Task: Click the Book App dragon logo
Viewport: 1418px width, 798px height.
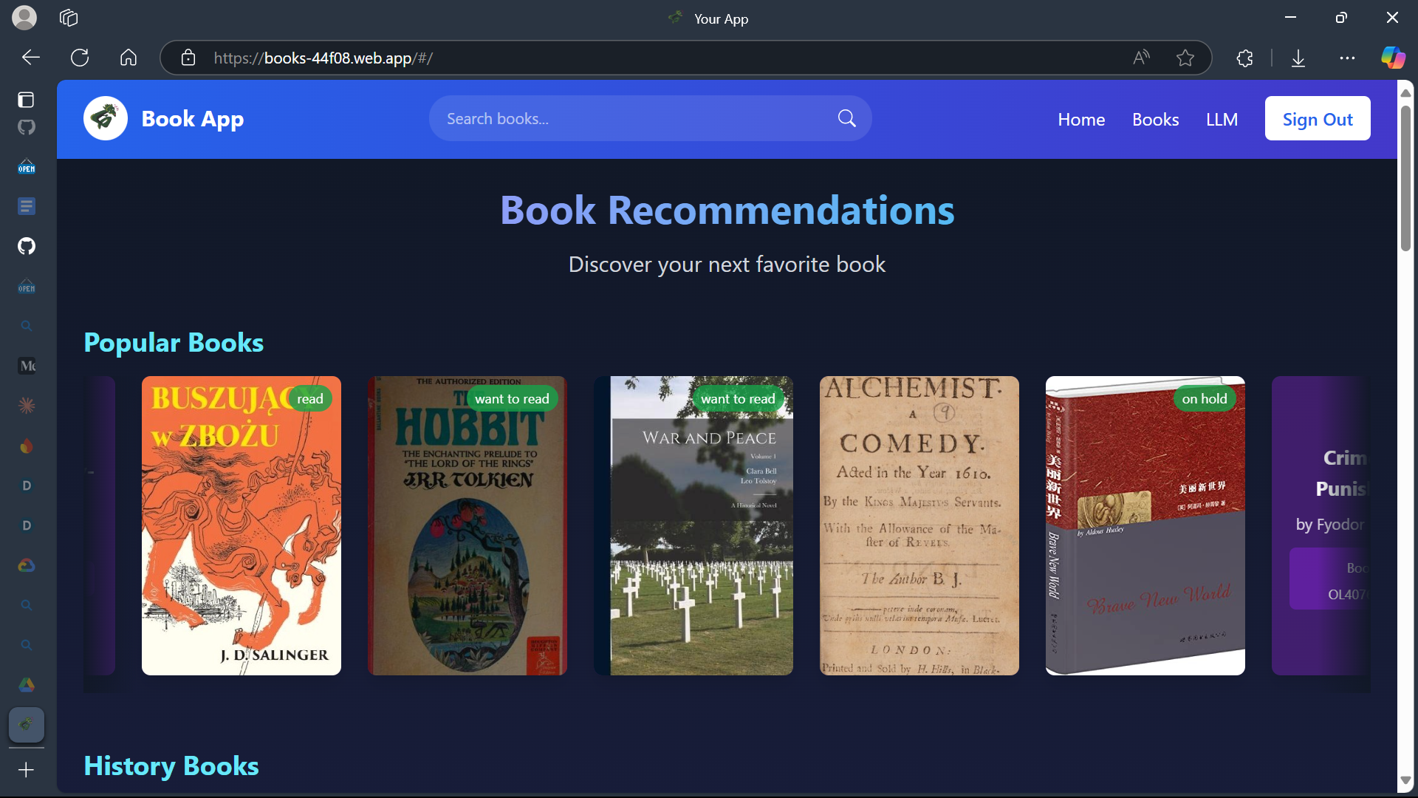Action: (106, 118)
